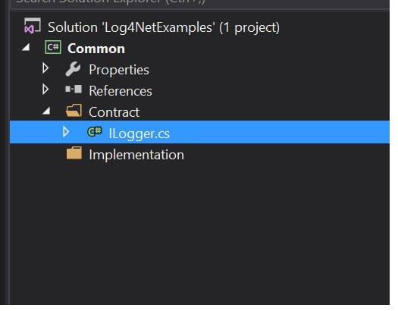Select the Solution 'Log4NetExamples' label
The width and height of the screenshot is (398, 311).
pos(164,27)
